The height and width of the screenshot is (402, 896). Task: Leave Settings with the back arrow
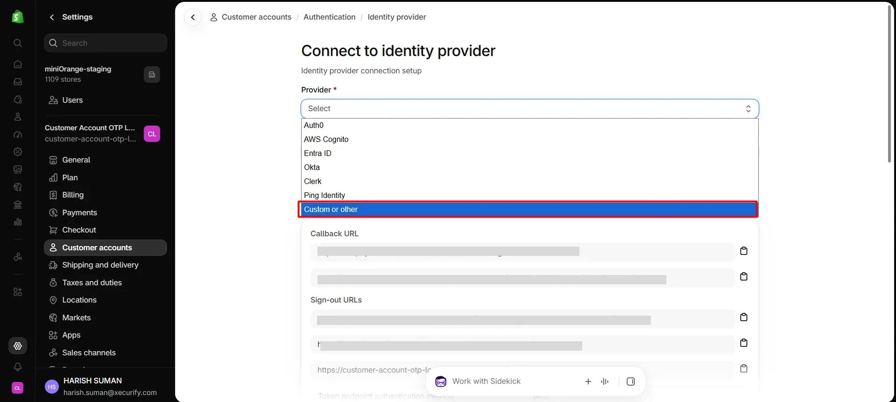tap(52, 17)
